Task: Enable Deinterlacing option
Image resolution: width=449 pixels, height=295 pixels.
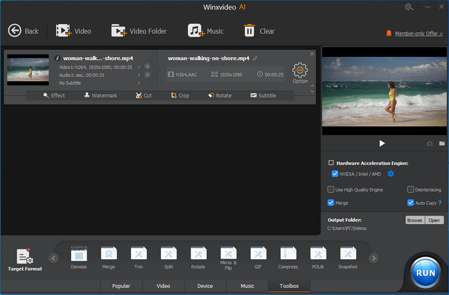Action: 411,189
